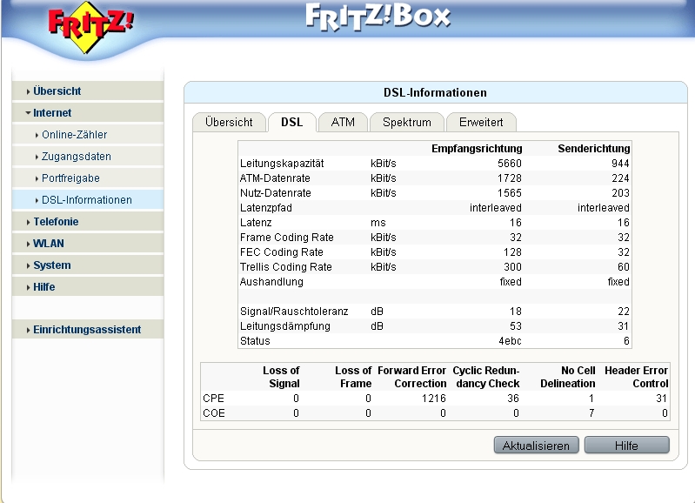Click the Cyclic Redundancy Check header
This screenshot has height=503, width=695.
(485, 377)
